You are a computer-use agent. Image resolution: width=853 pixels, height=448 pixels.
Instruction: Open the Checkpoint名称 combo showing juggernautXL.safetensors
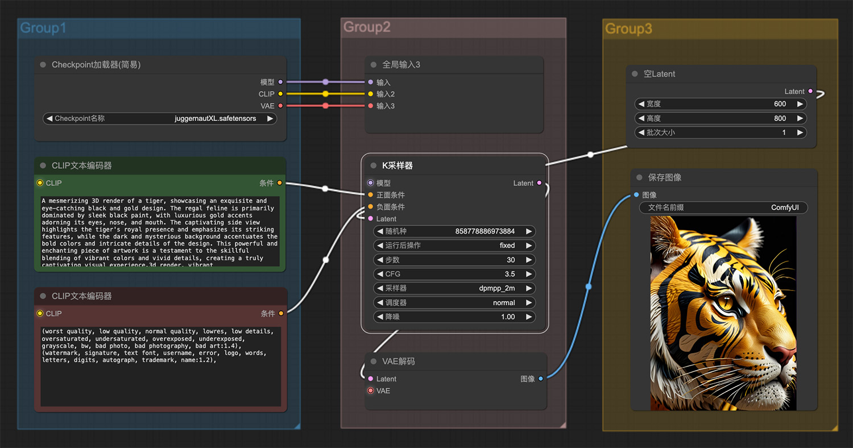point(160,119)
